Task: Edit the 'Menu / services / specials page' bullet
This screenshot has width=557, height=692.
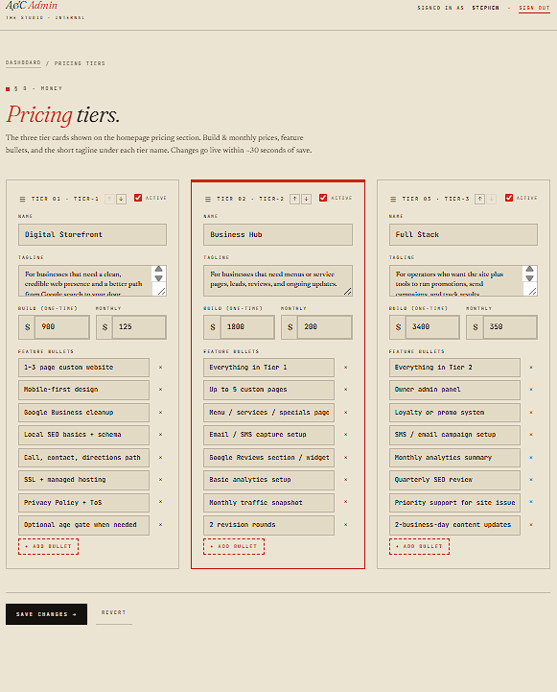Action: [x=268, y=412]
